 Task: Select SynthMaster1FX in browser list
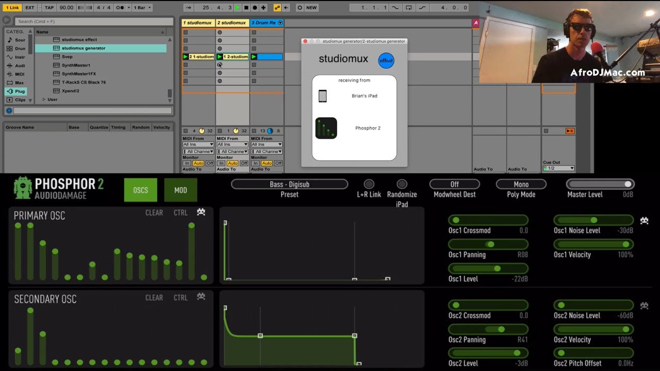click(x=101, y=74)
